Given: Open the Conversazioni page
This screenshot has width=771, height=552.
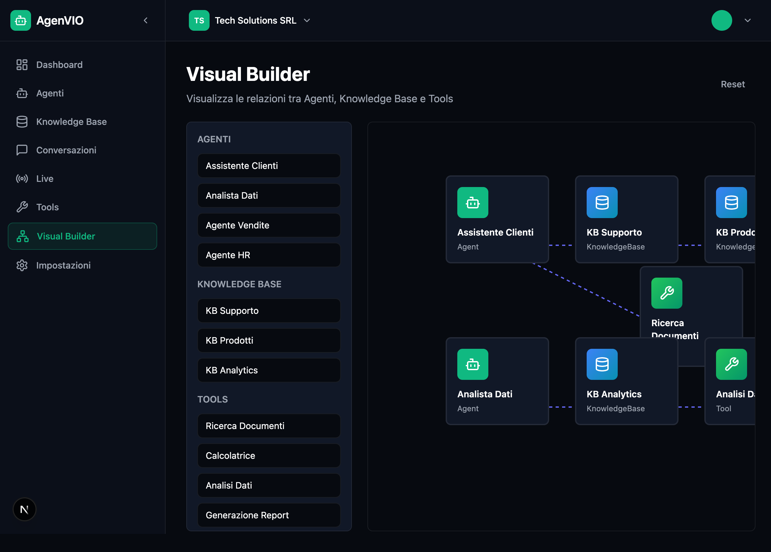Looking at the screenshot, I should 66,150.
